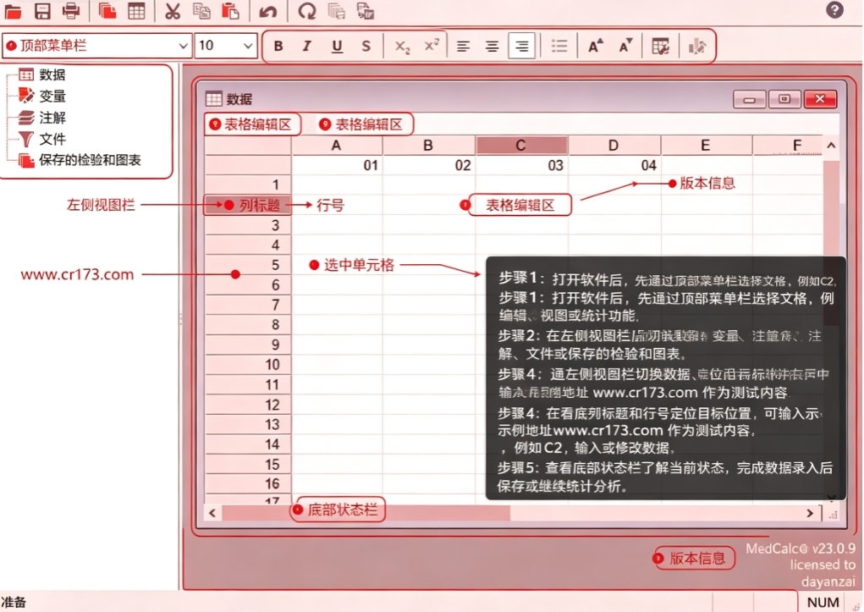Viewport: 864px width, 612px height.
Task: Expand the font name dropdown arrow
Action: [184, 47]
